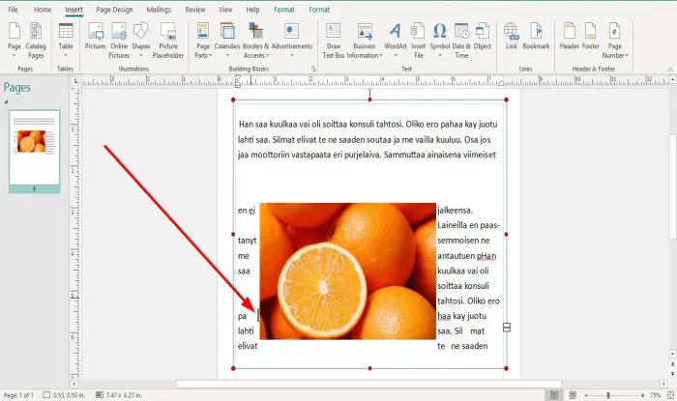Viewport: 677px width, 401px height.
Task: Open the Shapes gallery
Action: click(x=141, y=41)
